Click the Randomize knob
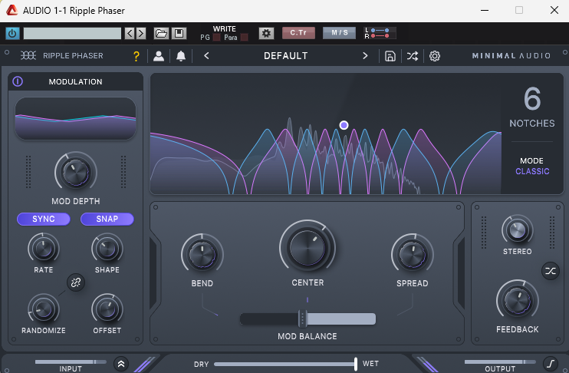 tap(44, 309)
